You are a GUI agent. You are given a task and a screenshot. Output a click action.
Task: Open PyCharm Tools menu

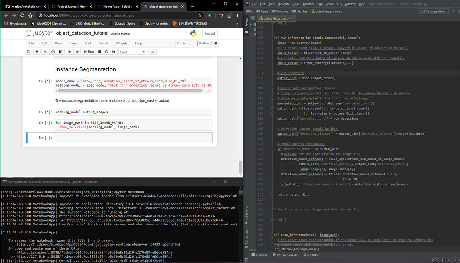tap(329, 4)
